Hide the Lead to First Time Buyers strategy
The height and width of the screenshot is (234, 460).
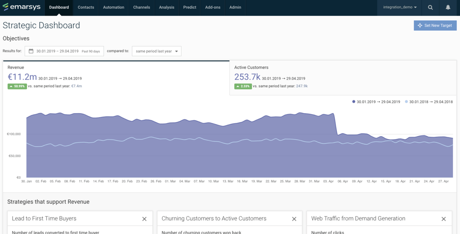(145, 219)
